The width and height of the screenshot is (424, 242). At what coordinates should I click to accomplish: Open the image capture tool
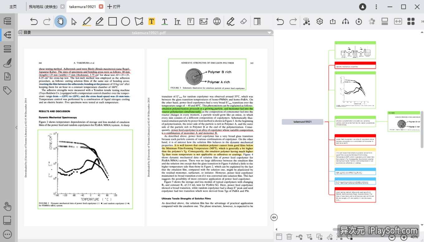[203, 21]
